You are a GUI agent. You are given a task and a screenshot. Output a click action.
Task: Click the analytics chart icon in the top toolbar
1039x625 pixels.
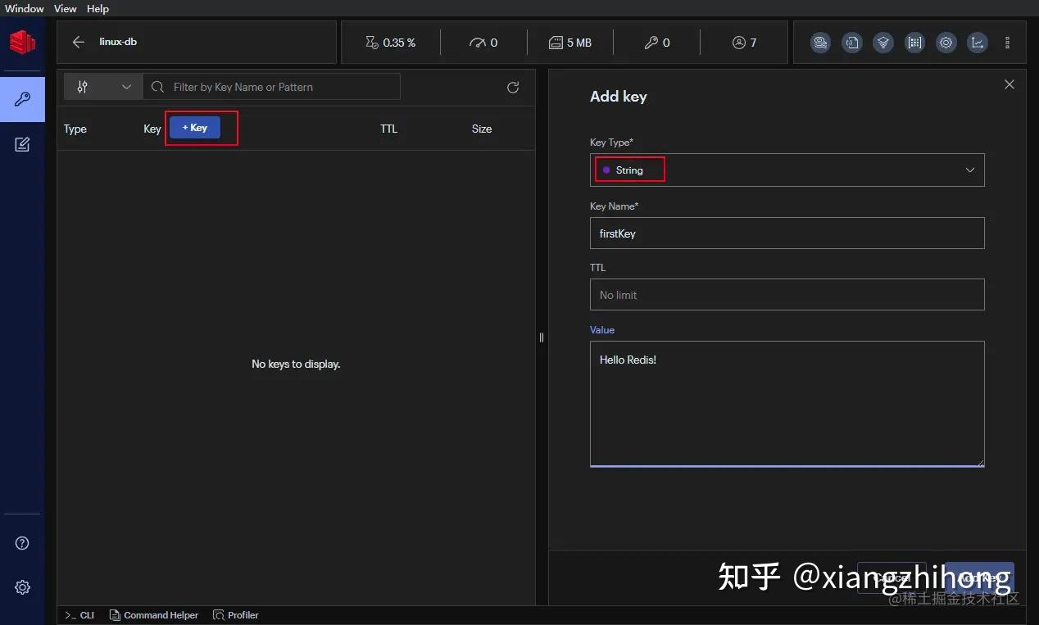point(978,42)
